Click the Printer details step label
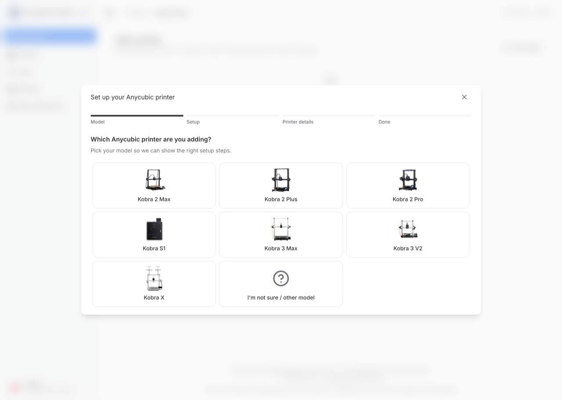Screen dimensions: 562x400 (298, 122)
